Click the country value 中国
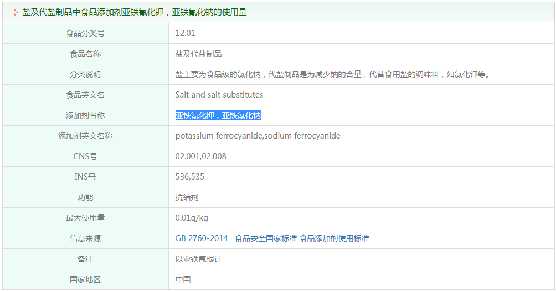This screenshot has height=291, width=556. coord(183,279)
